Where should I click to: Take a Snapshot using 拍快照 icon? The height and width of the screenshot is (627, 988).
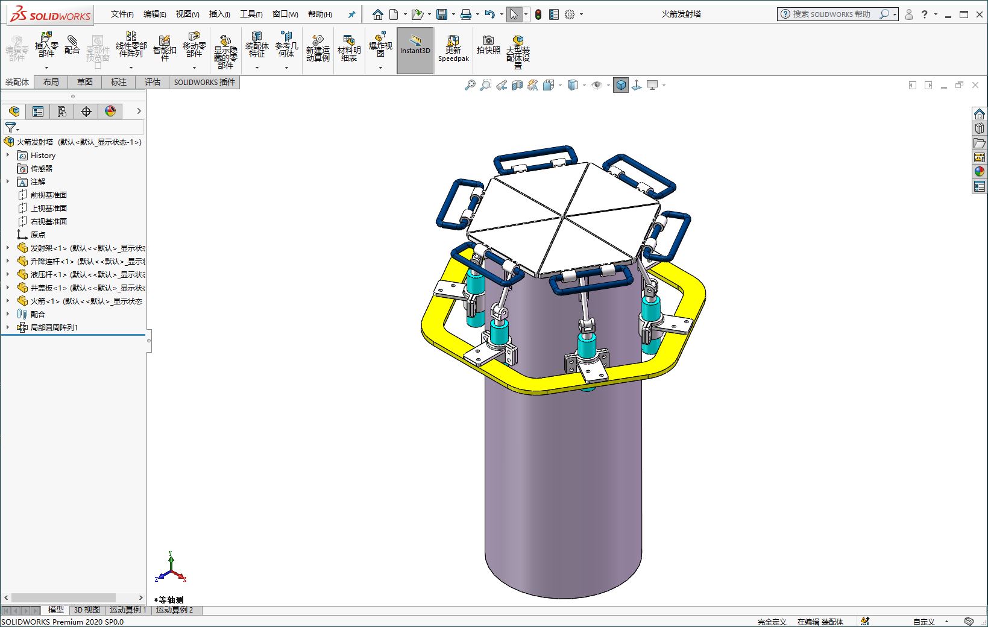488,46
